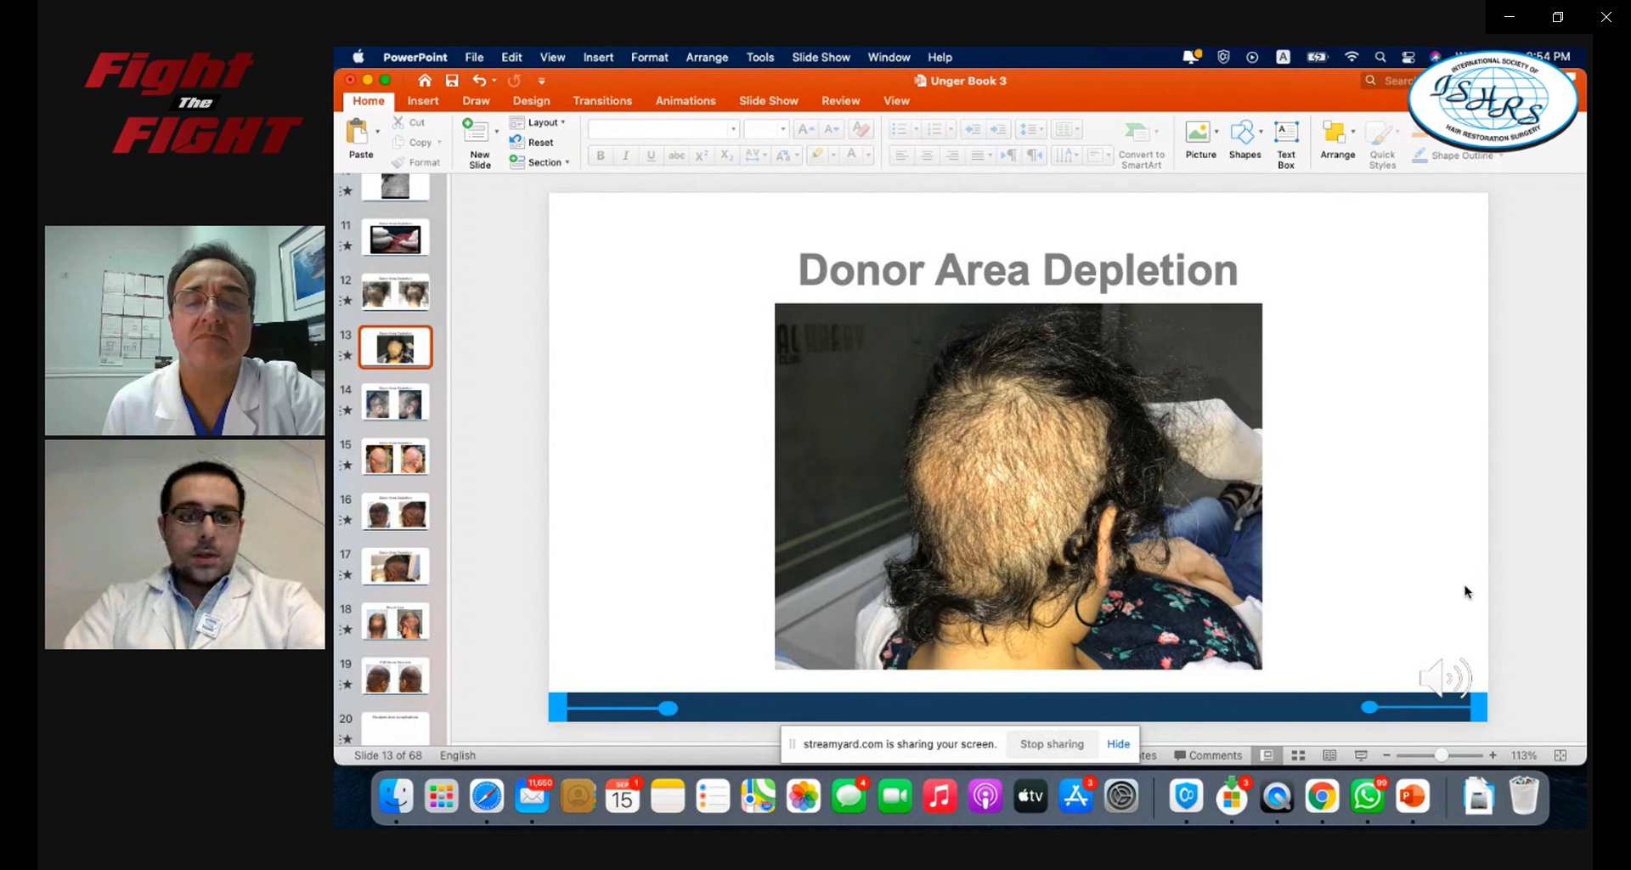
Task: Toggle Strikethrough formatting
Action: click(676, 155)
